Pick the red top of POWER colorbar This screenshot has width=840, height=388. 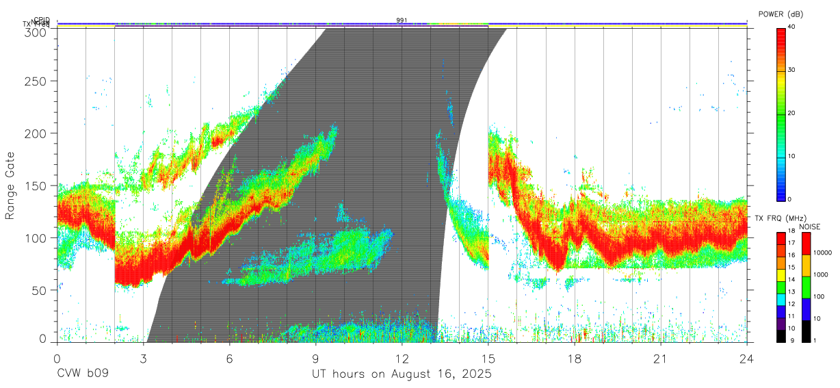click(781, 34)
